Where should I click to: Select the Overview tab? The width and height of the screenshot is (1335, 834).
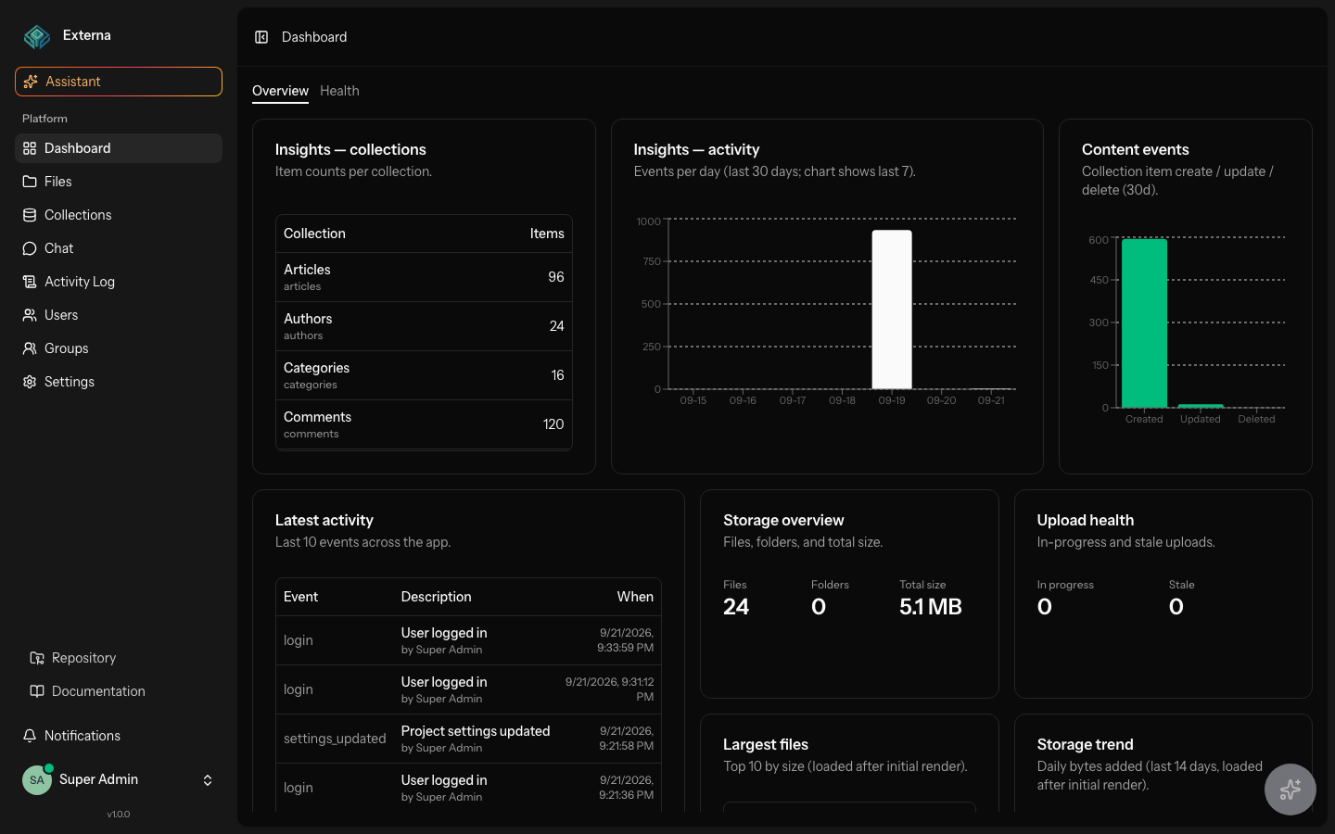click(280, 91)
